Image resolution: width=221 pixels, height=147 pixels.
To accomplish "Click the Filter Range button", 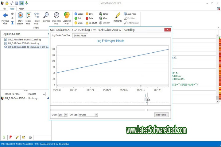I will 161,115.
